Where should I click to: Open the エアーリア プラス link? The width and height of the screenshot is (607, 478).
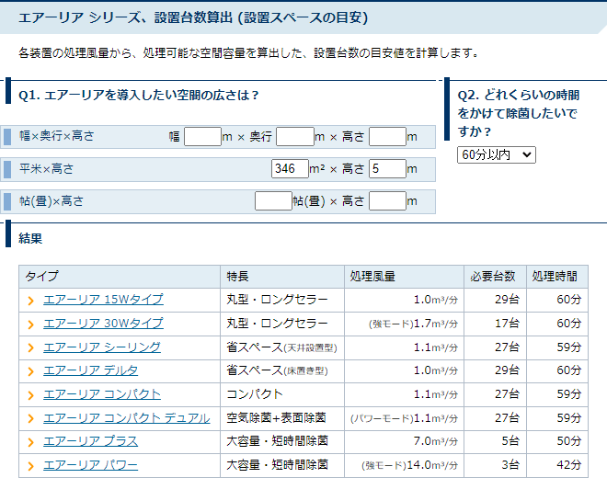[x=91, y=440]
